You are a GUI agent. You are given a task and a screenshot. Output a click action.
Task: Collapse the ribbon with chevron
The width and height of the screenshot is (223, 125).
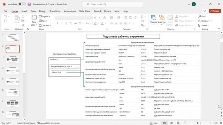[x=219, y=28]
